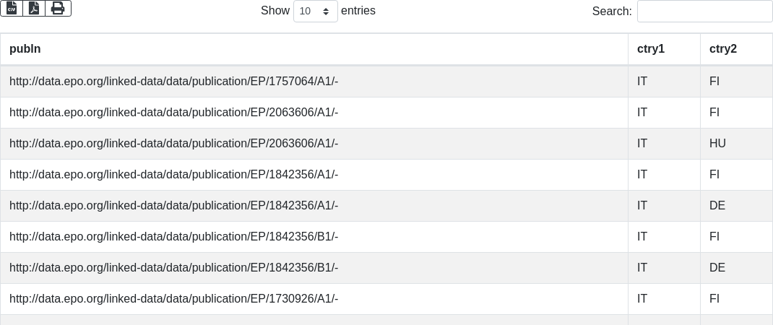Export the table as PDF
773x325 pixels.
[x=34, y=8]
